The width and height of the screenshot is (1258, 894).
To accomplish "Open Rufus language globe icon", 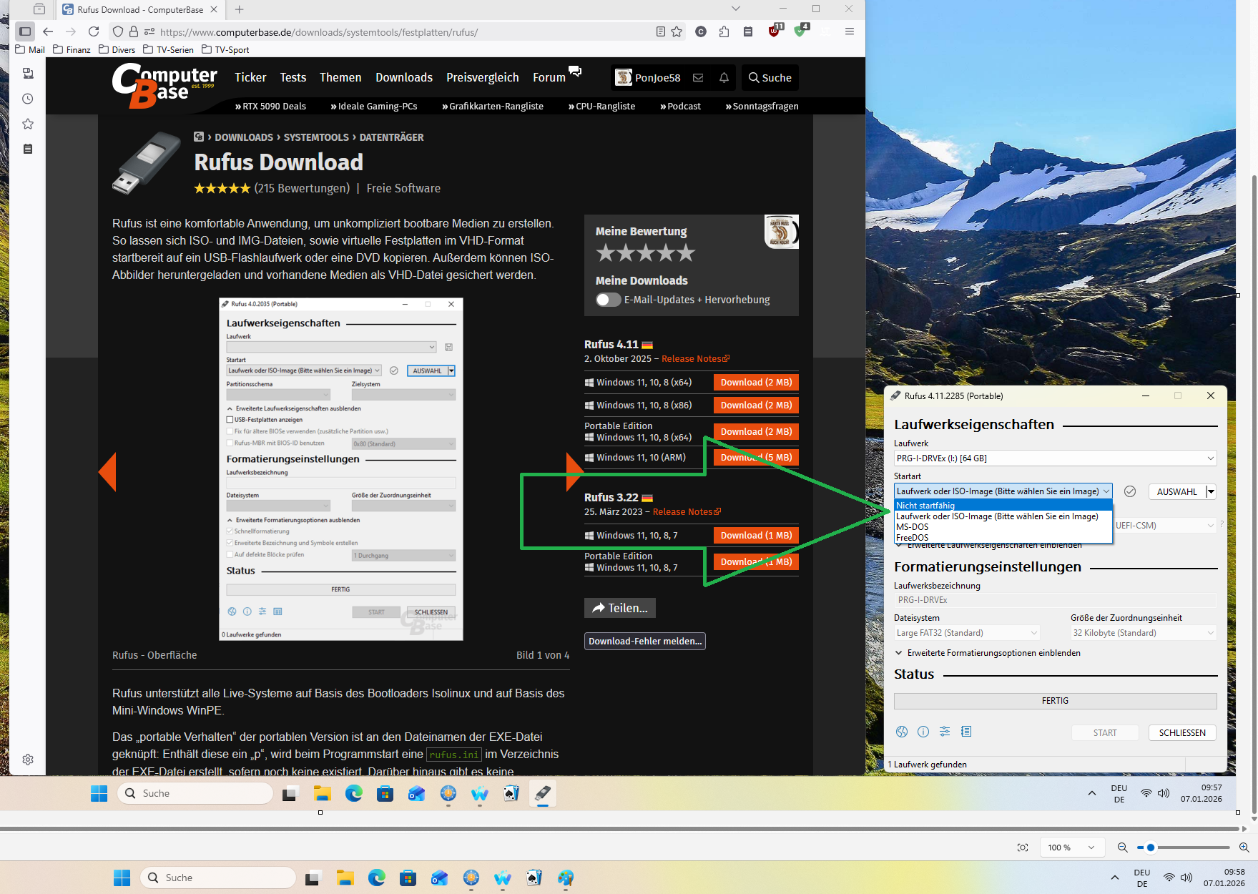I will point(902,732).
